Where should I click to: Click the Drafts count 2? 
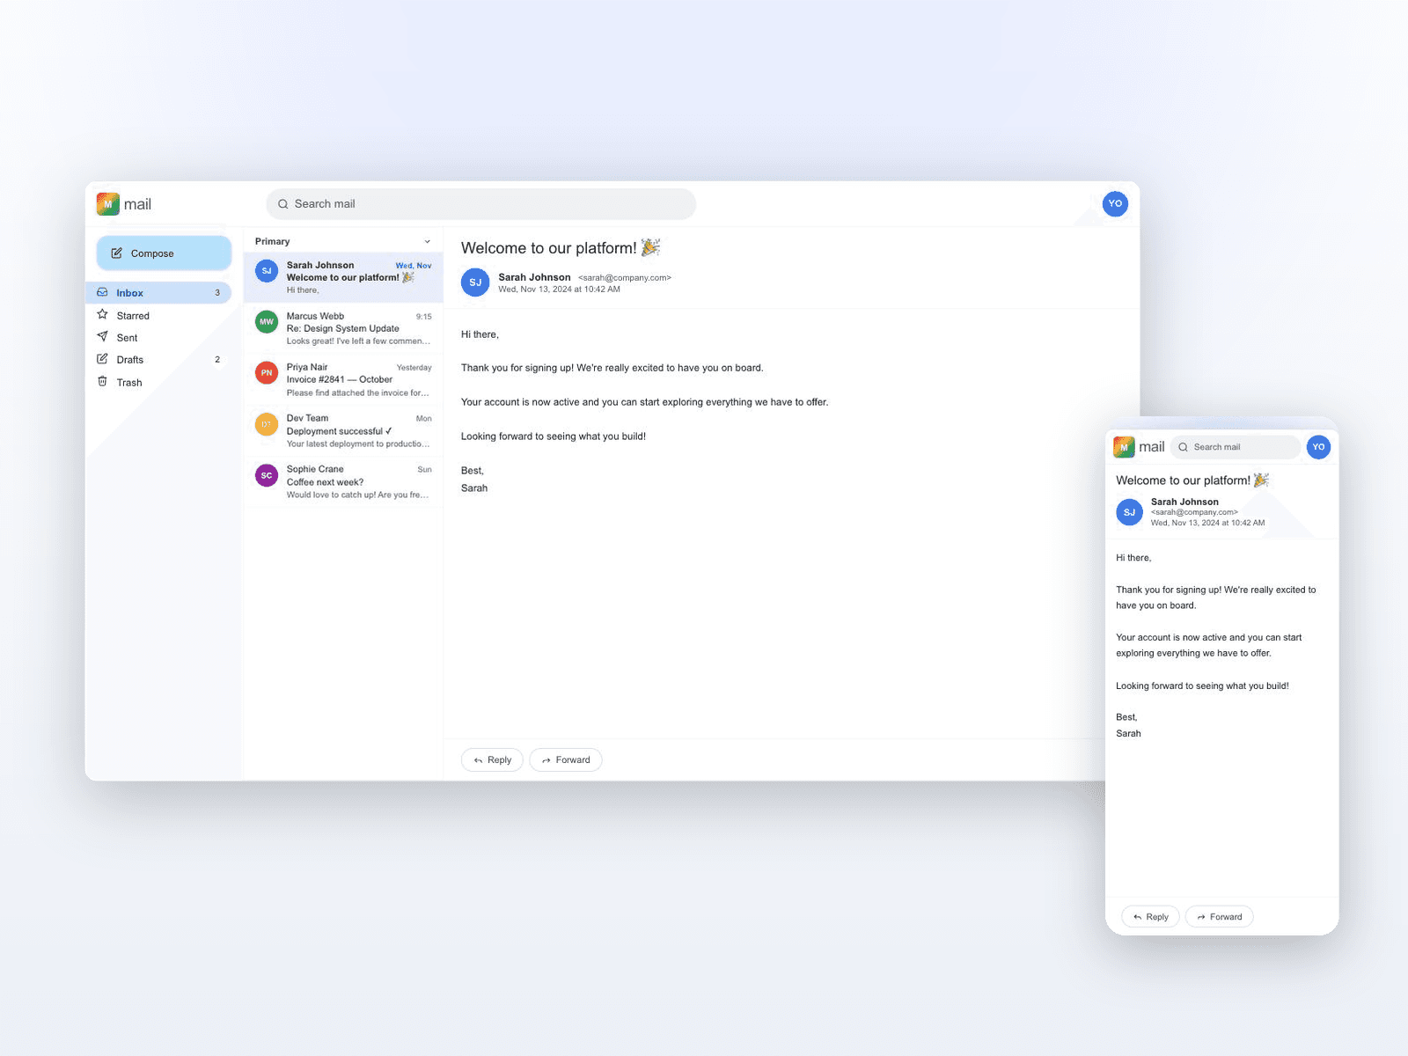coord(217,360)
